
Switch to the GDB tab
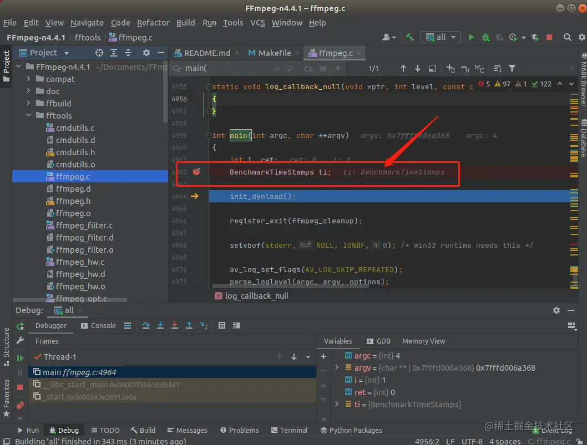click(378, 341)
